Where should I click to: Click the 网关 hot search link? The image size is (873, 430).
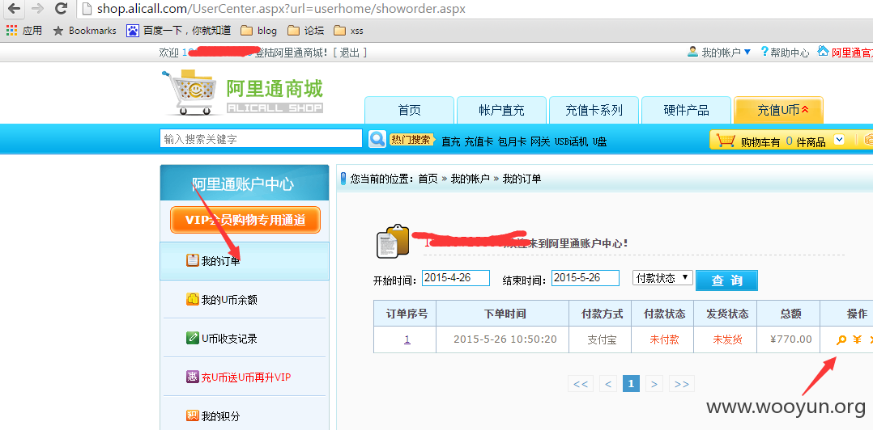click(x=539, y=141)
